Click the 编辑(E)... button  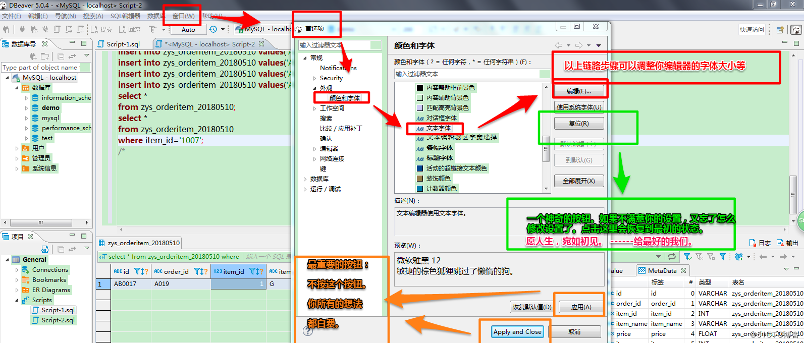[578, 91]
